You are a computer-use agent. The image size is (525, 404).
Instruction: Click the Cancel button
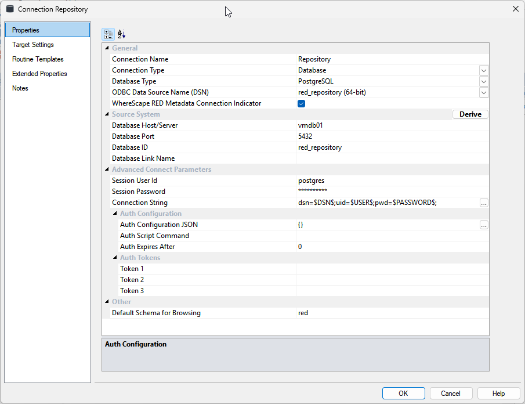450,393
